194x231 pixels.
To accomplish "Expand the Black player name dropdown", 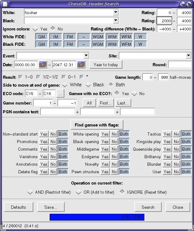I will pos(116,21).
